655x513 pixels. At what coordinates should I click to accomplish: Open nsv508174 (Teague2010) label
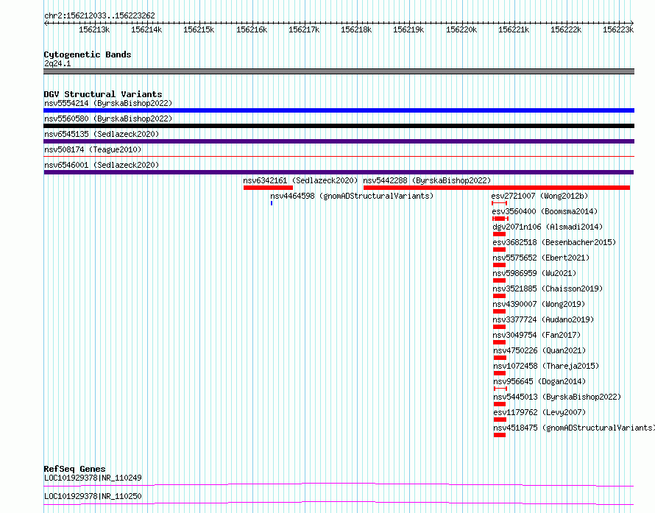click(93, 149)
